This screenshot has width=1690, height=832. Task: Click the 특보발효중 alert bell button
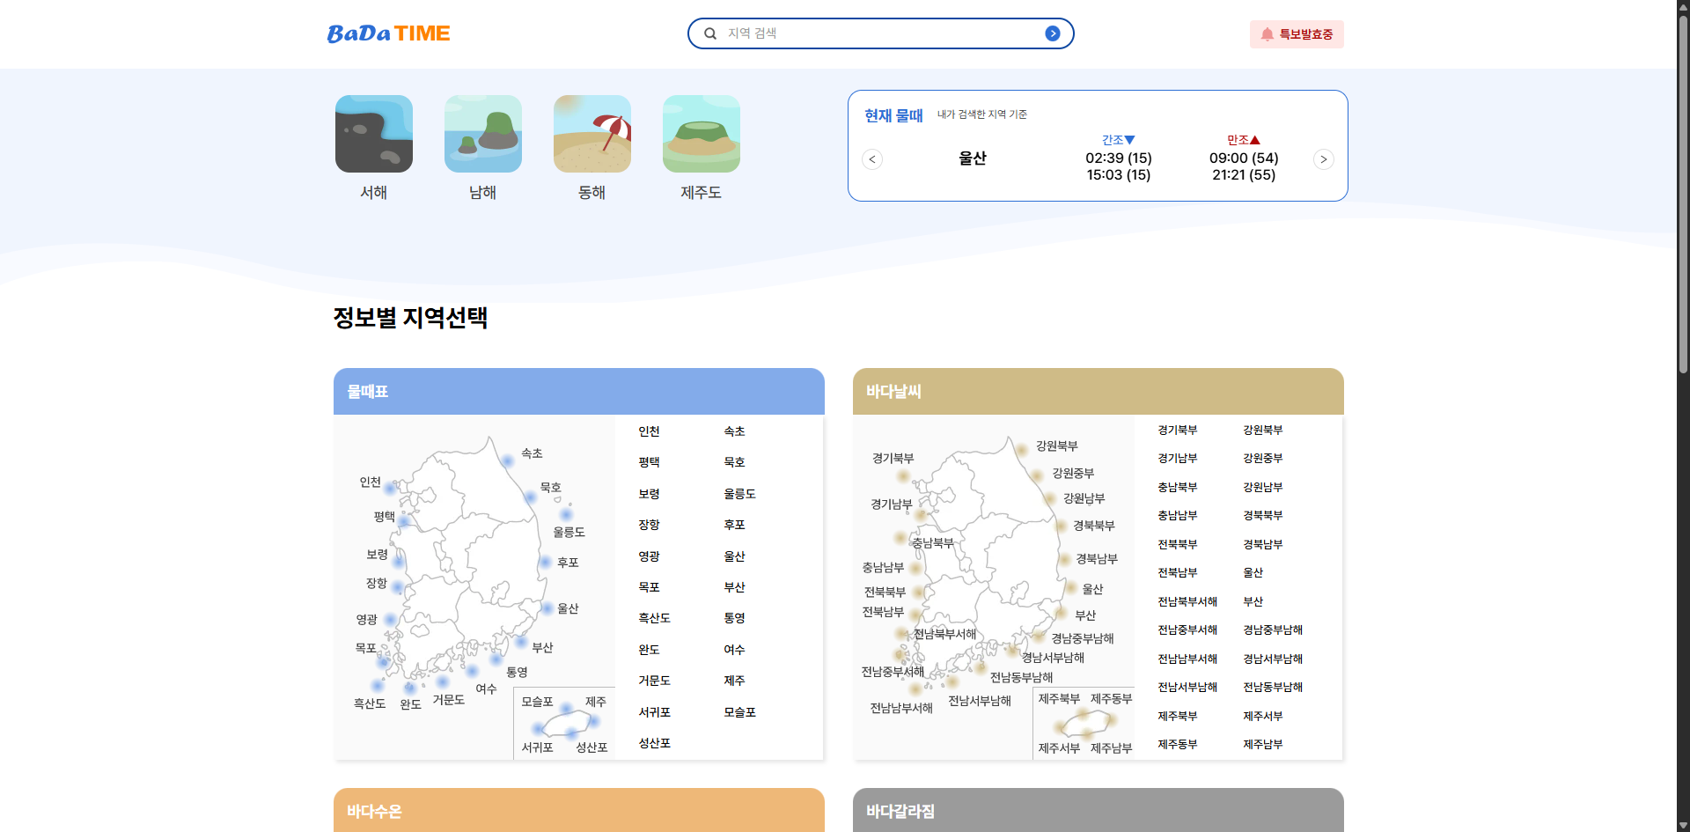point(1296,34)
